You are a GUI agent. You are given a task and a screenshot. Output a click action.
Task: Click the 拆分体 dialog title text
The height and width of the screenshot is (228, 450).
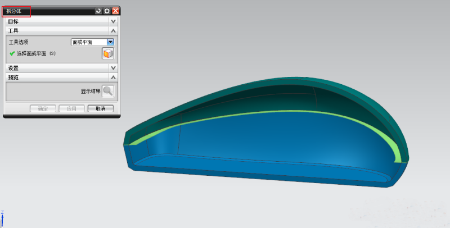point(13,11)
